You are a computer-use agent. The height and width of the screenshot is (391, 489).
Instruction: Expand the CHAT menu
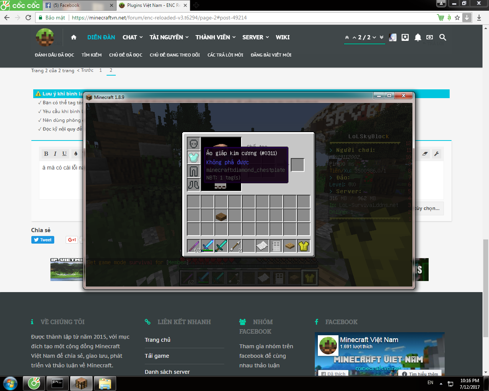point(133,37)
